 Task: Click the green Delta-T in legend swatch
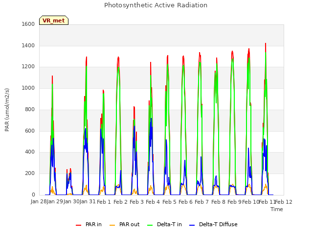tap(150, 225)
